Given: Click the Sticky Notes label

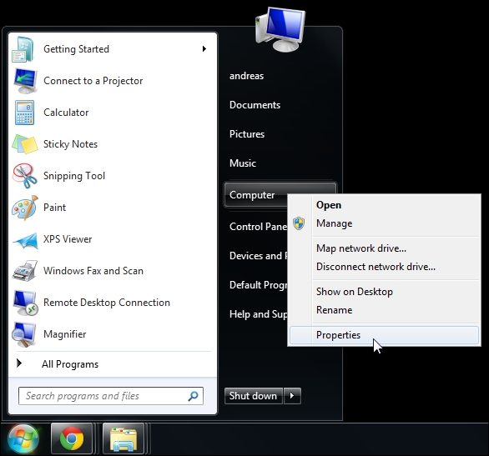Looking at the screenshot, I should [70, 144].
